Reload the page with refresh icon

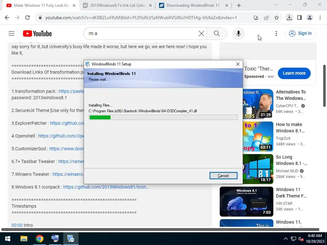[x=27, y=18]
